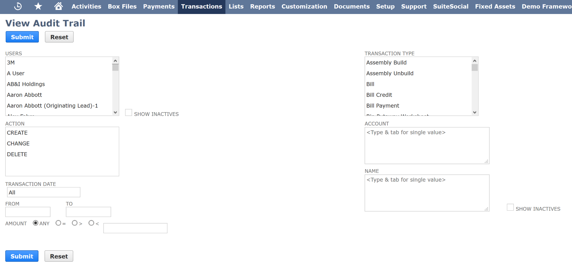Click the Users list scrollbar thumb

pyautogui.click(x=115, y=67)
